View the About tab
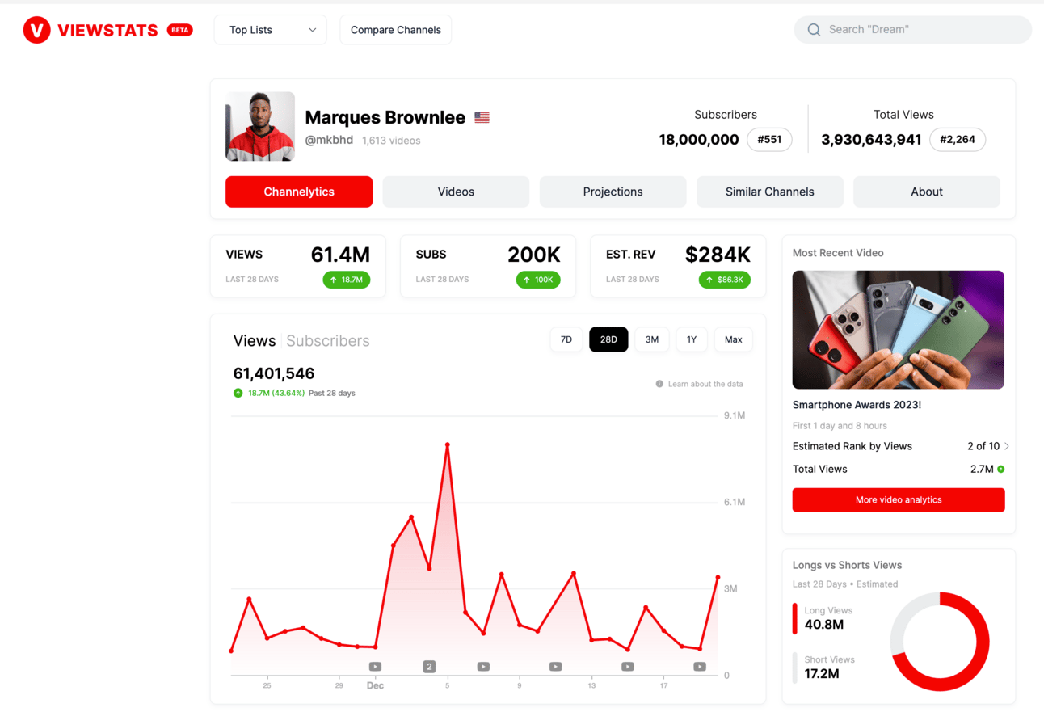 [x=927, y=192]
